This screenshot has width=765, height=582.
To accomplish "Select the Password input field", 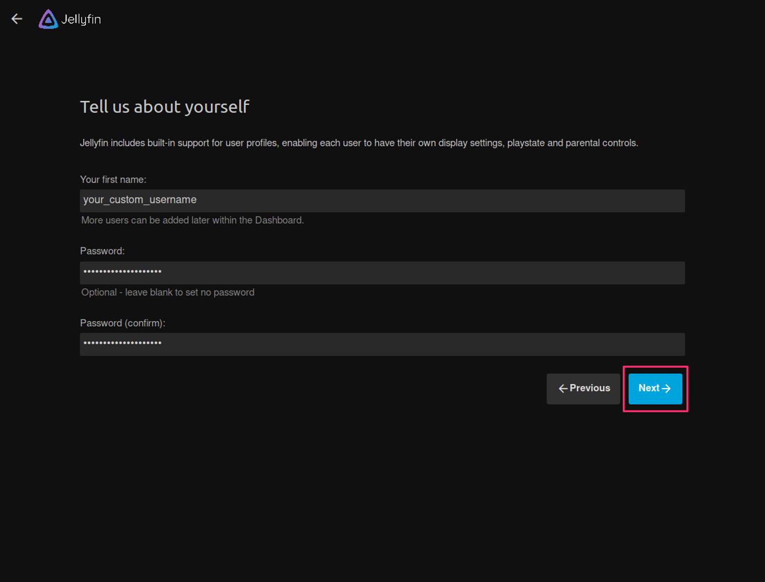I will (x=382, y=272).
